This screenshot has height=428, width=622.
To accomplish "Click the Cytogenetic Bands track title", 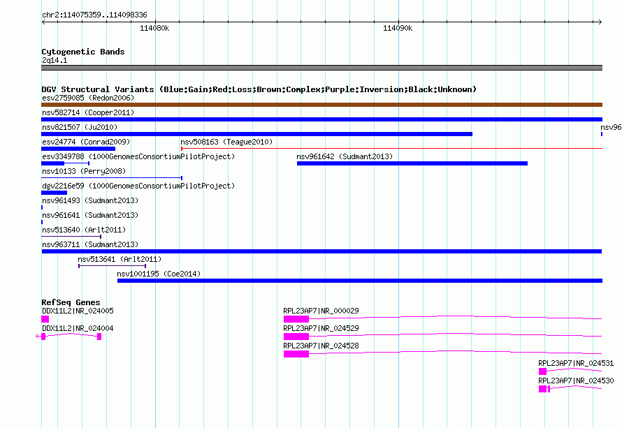I will tap(83, 52).
